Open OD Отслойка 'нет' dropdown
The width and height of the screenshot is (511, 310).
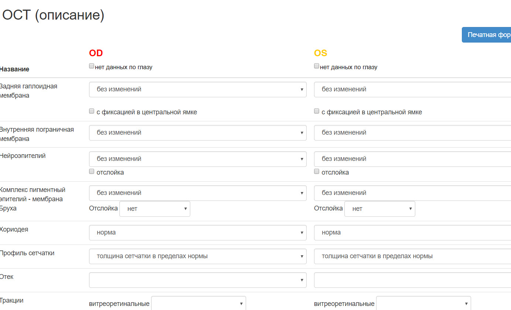154,209
